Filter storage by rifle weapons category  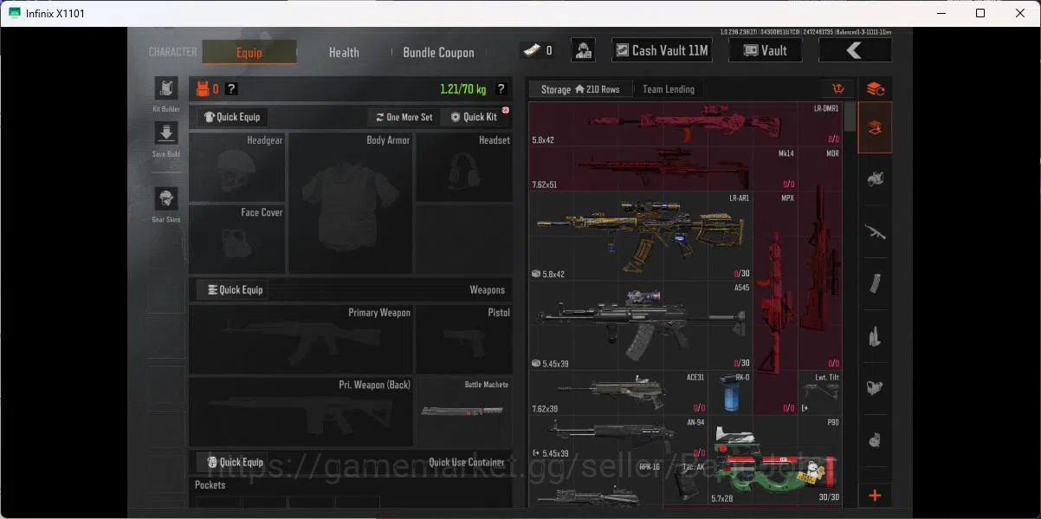(875, 231)
